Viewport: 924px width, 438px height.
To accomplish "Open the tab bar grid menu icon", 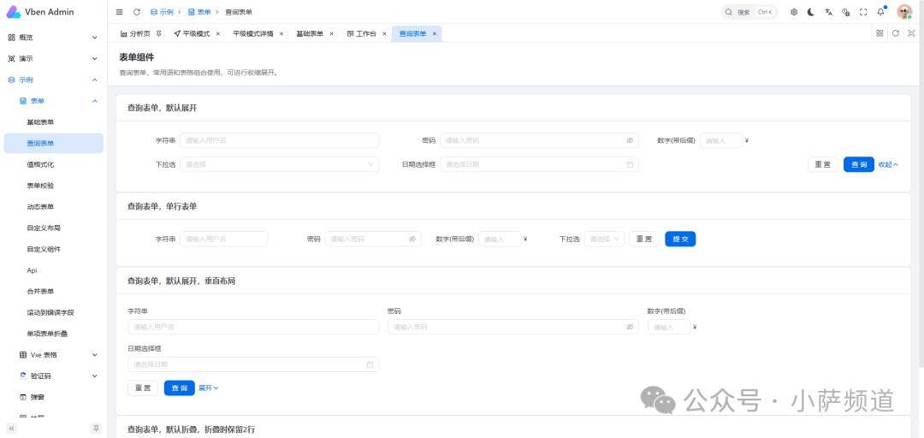I will [x=880, y=33].
